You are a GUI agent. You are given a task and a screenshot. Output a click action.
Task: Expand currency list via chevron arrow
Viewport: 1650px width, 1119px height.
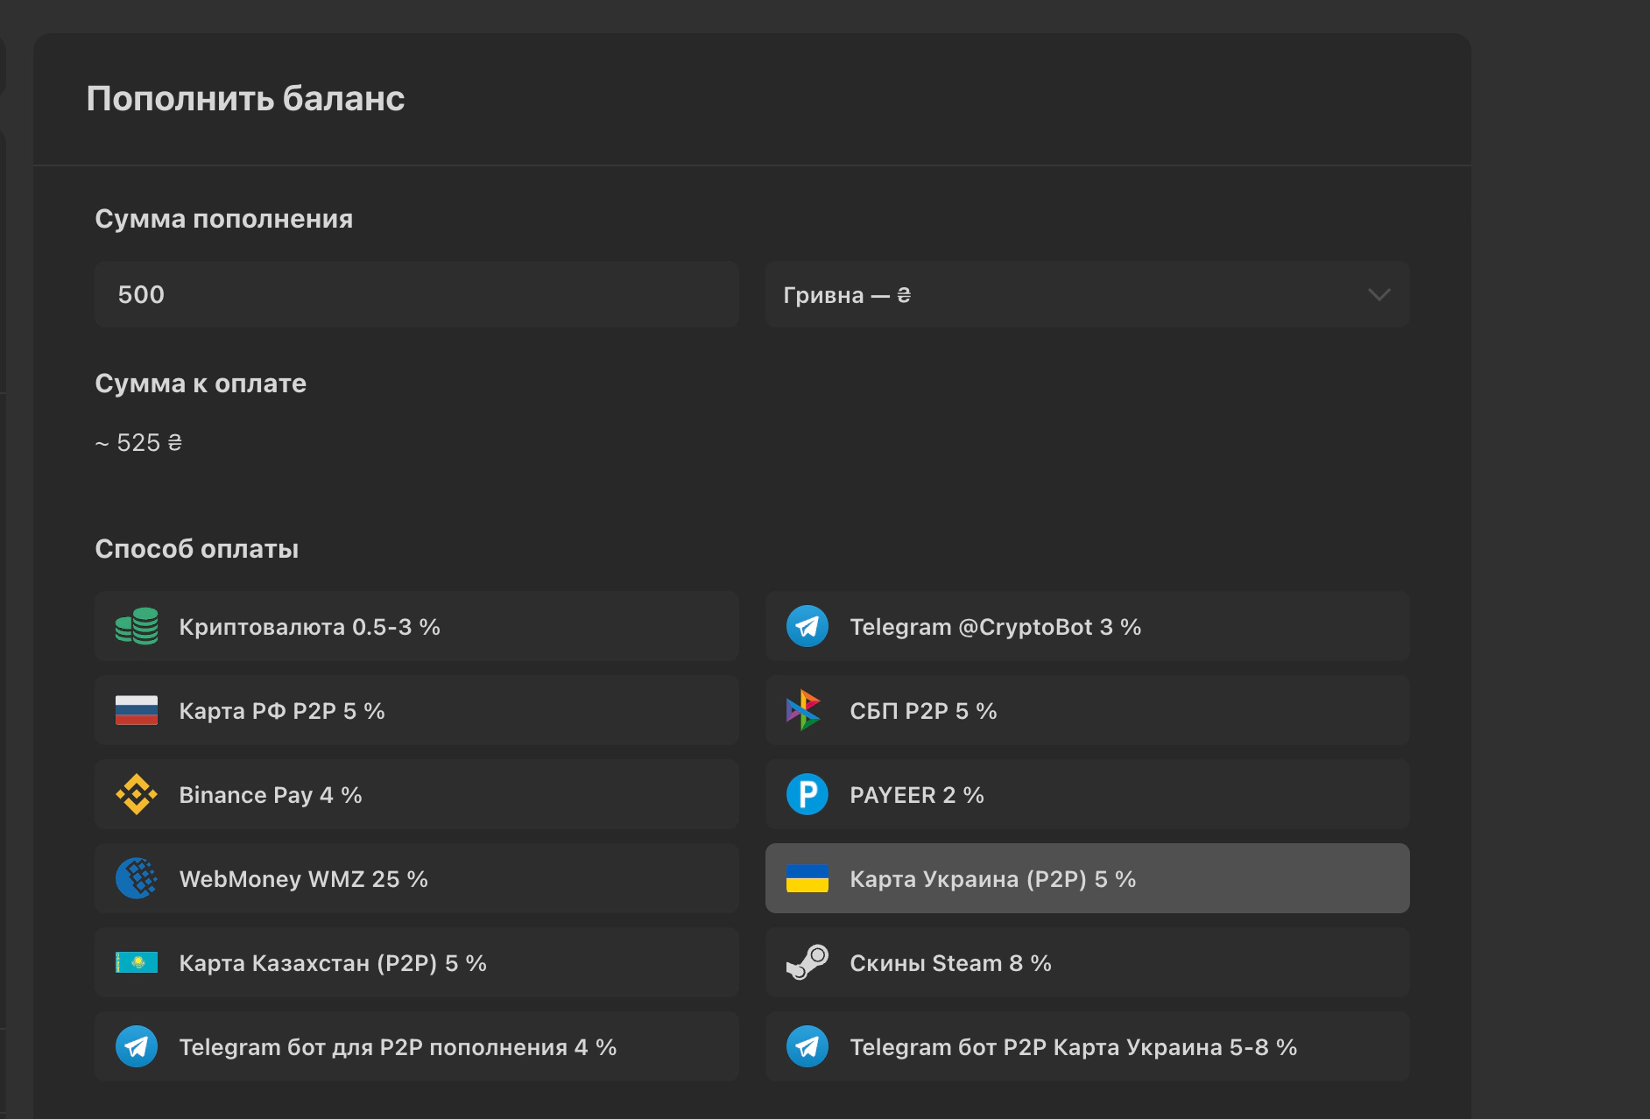1379,295
